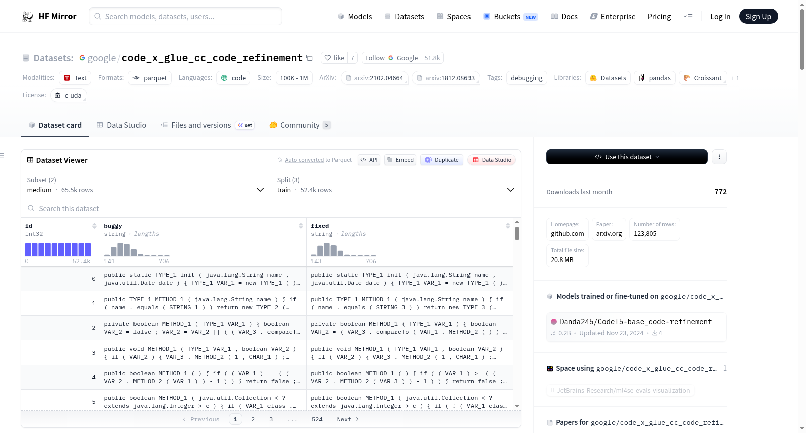Image resolution: width=806 pixels, height=433 pixels.
Task: Click the Datasets library tag
Action: [x=608, y=78]
